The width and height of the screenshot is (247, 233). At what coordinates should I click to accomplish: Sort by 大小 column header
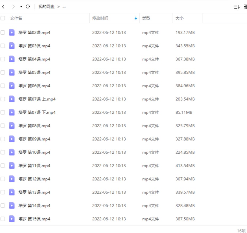[180, 18]
